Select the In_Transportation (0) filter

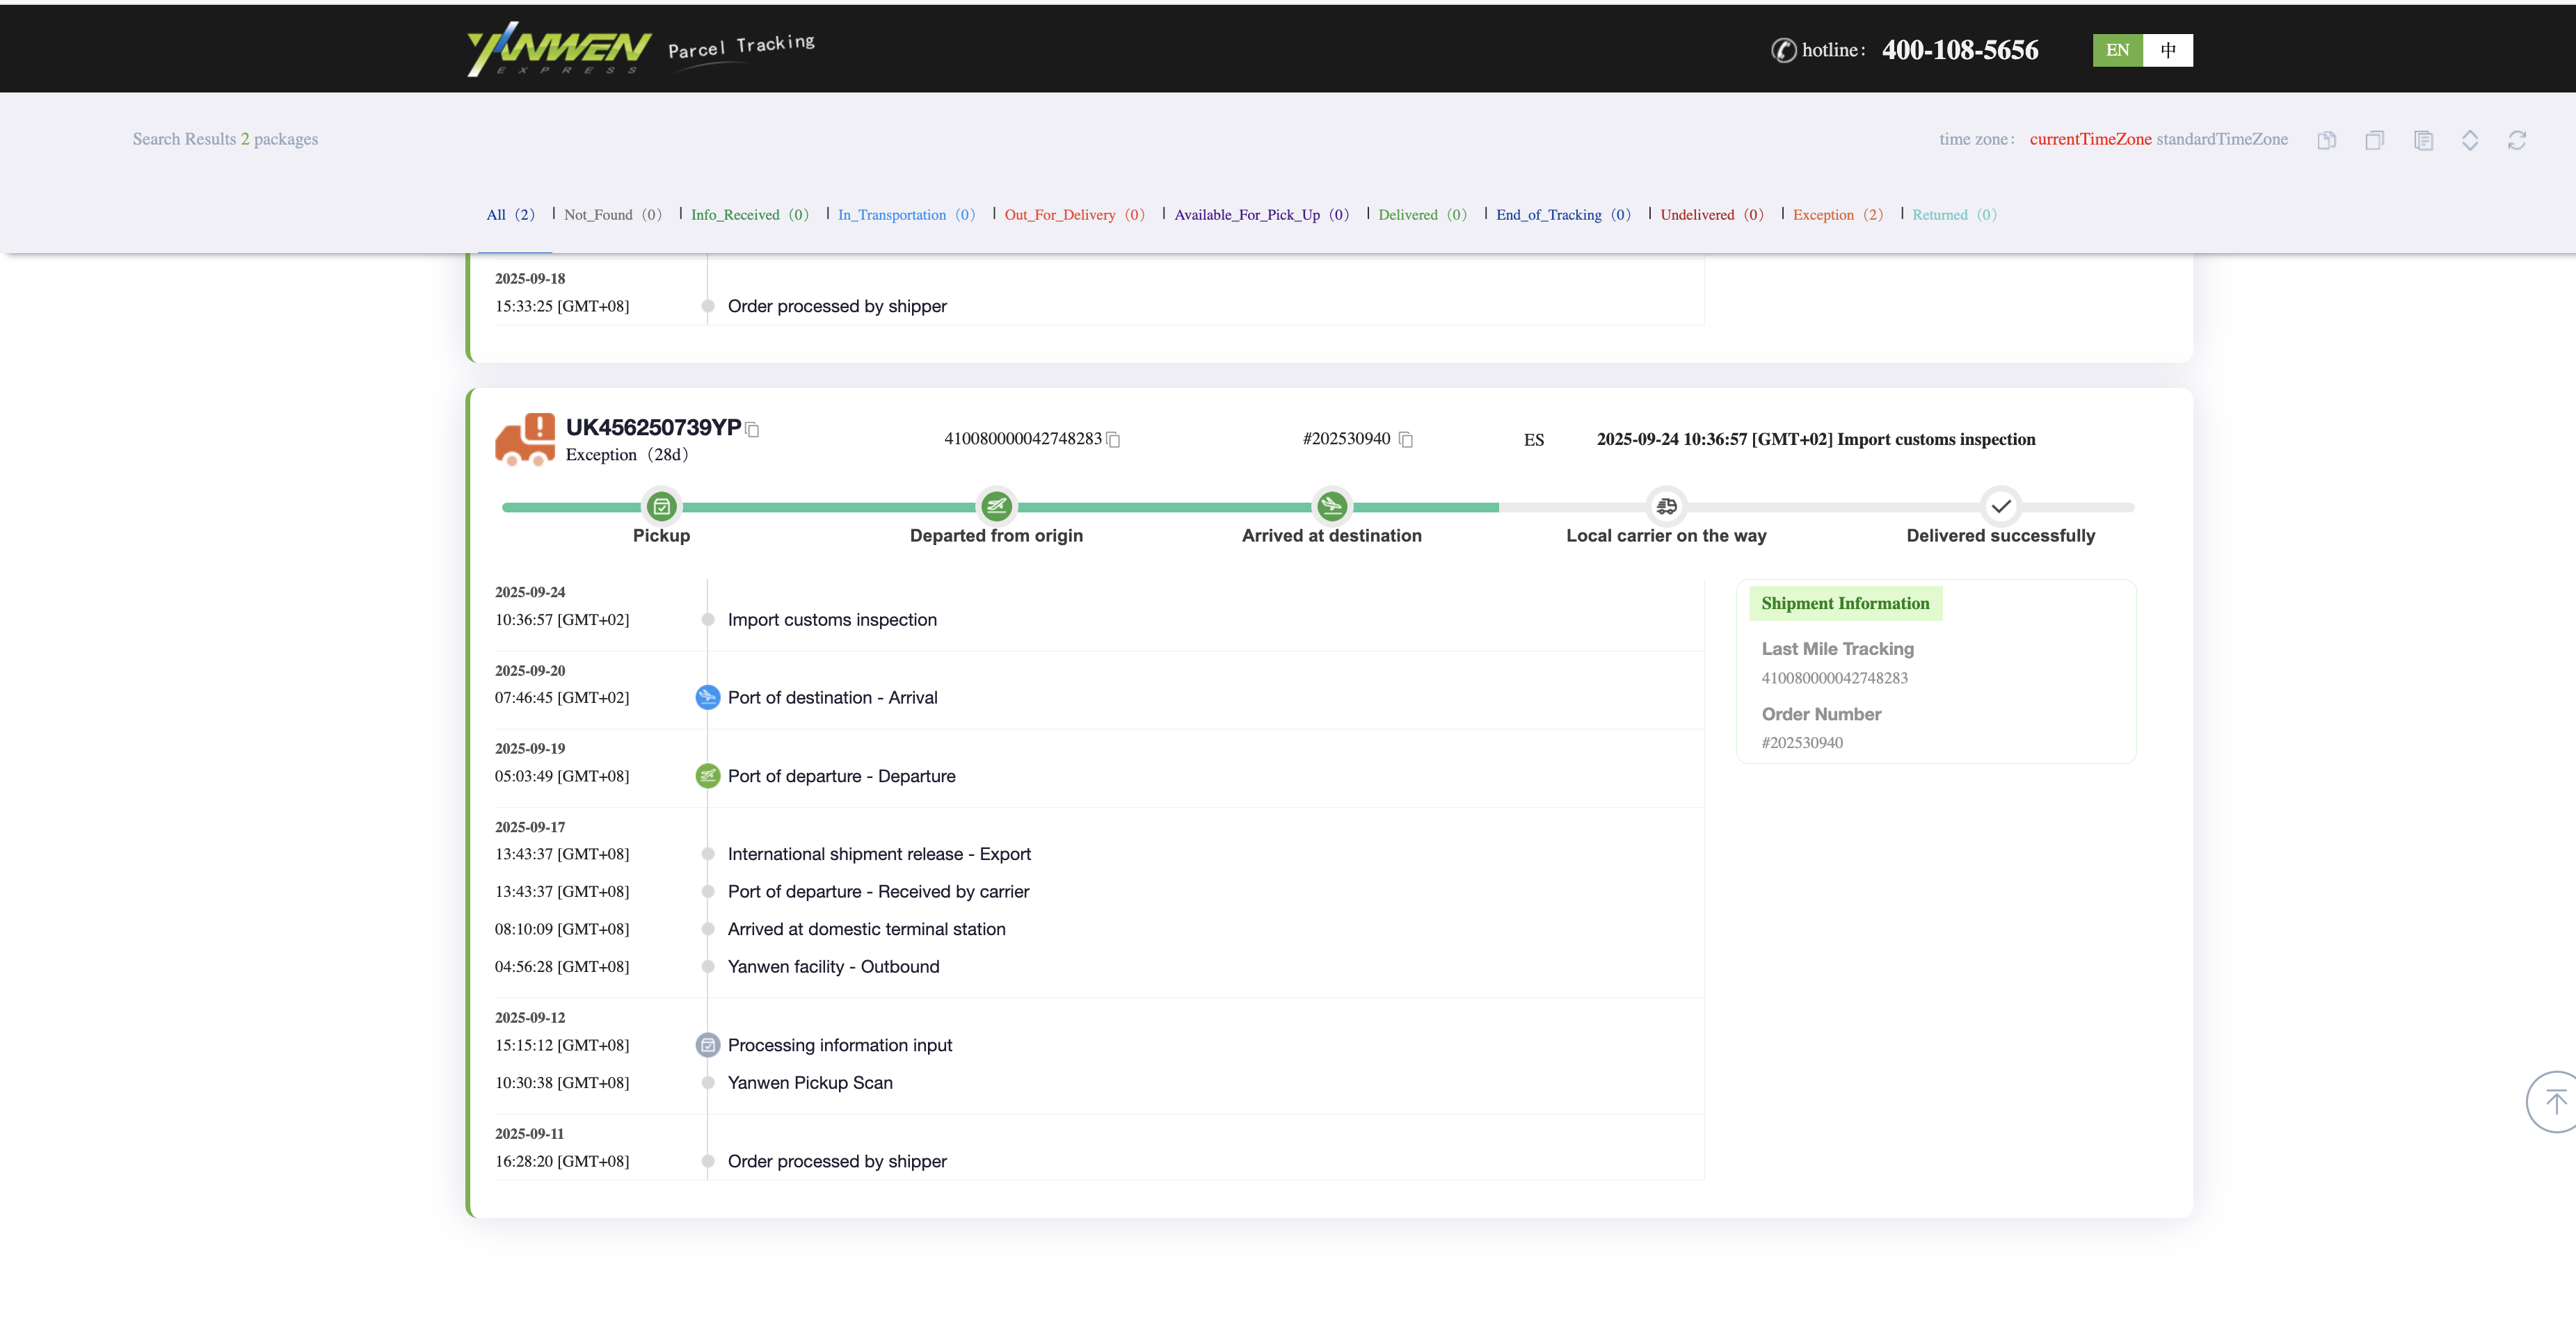pyautogui.click(x=905, y=215)
